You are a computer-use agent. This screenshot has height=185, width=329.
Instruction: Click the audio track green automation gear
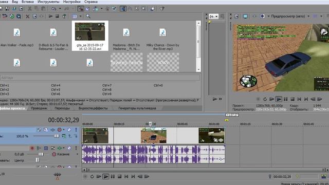click(60, 149)
